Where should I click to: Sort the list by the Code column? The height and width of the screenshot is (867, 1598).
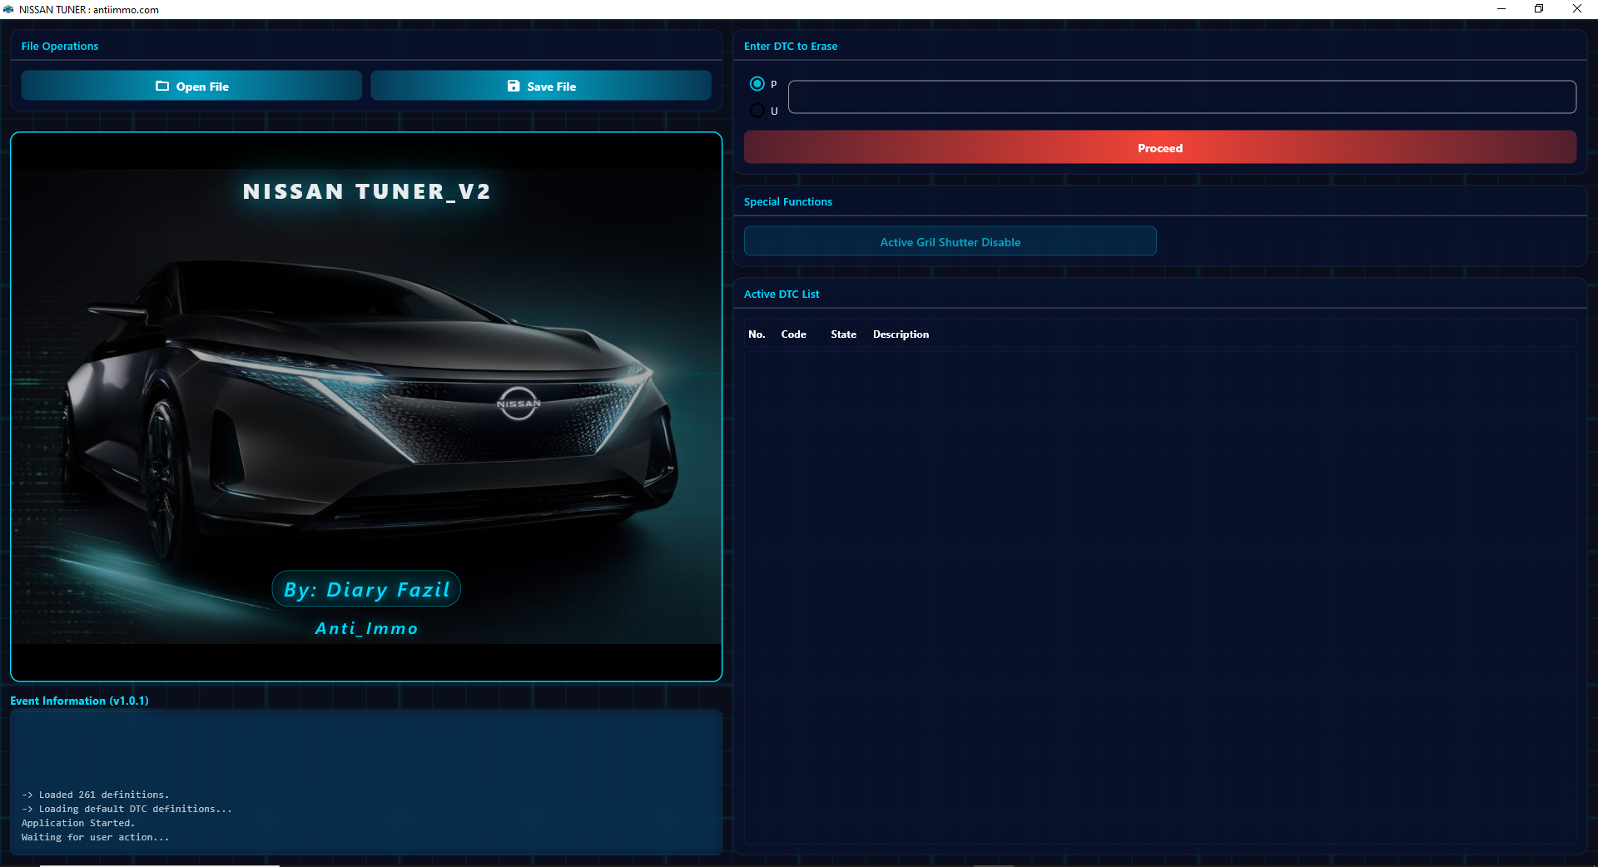[793, 334]
